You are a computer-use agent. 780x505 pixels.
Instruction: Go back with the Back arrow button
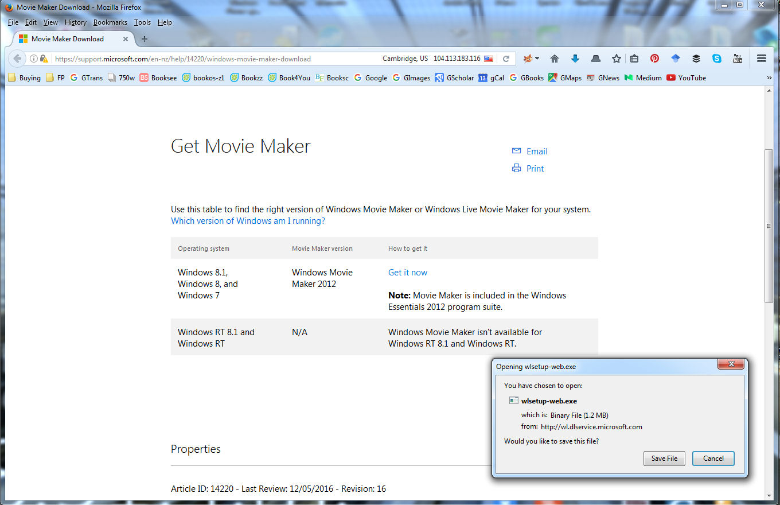pyautogui.click(x=17, y=59)
